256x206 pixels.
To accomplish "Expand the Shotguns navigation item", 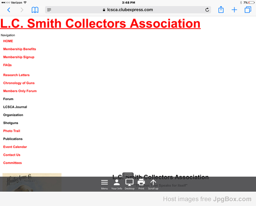I will (x=11, y=123).
